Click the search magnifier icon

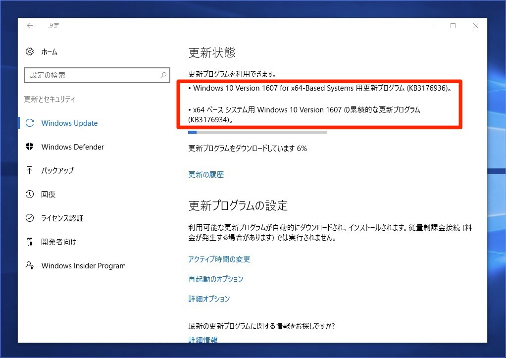pos(163,75)
